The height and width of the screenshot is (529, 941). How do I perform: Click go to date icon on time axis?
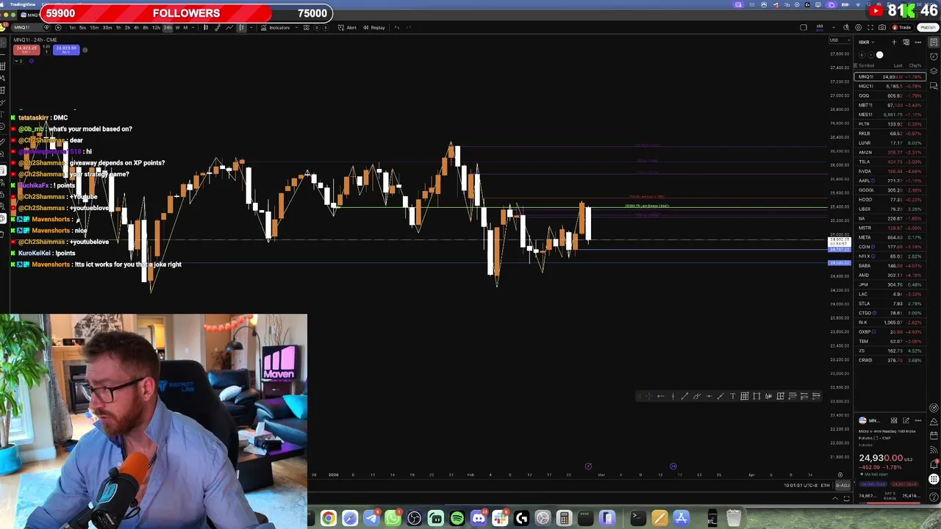click(840, 475)
